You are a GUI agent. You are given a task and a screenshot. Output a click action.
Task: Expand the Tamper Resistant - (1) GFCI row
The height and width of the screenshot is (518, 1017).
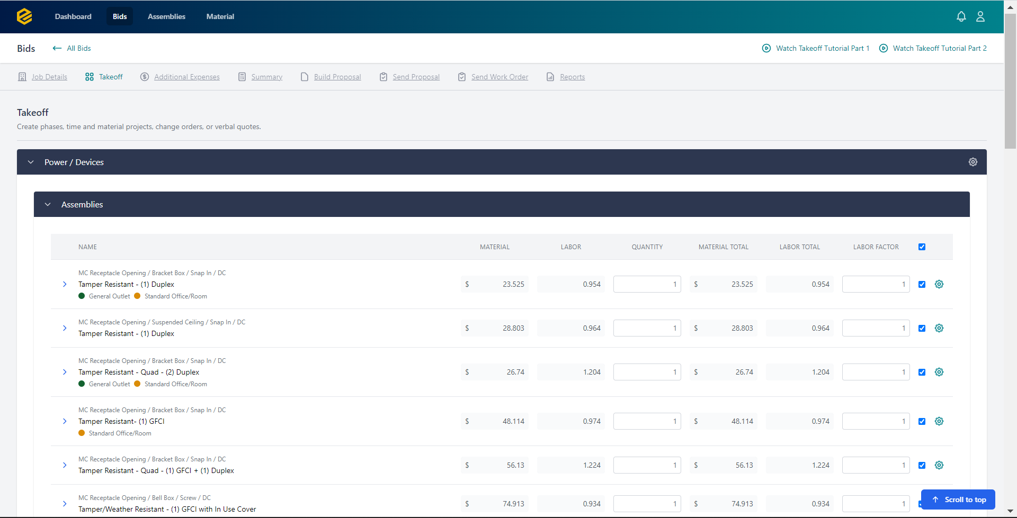pos(65,421)
